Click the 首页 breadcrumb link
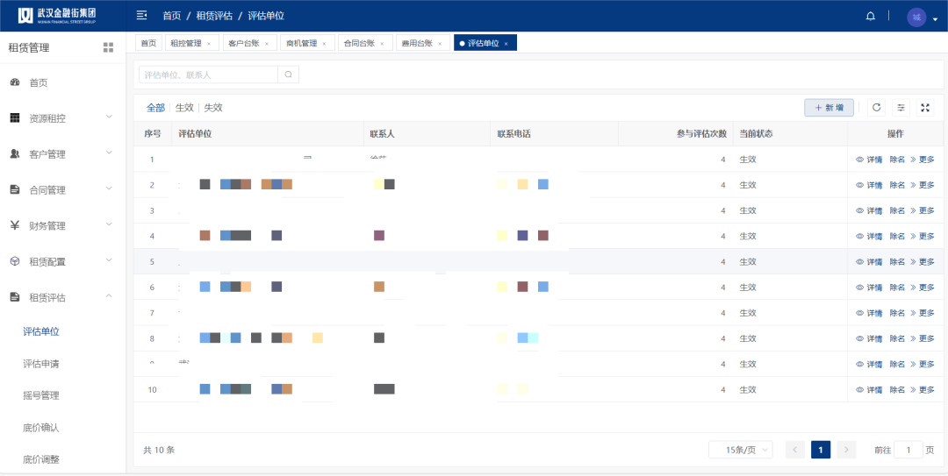 click(172, 16)
